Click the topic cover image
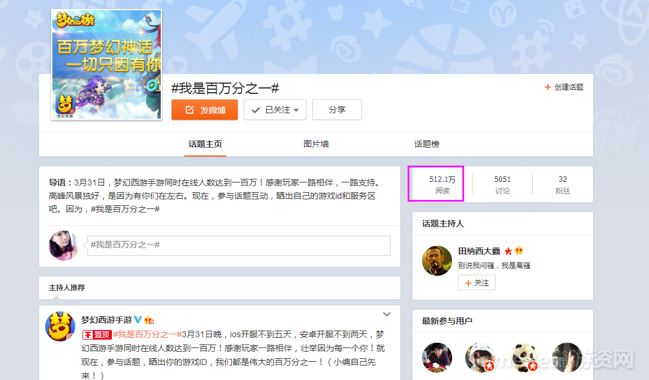The image size is (649, 380). pos(107,64)
